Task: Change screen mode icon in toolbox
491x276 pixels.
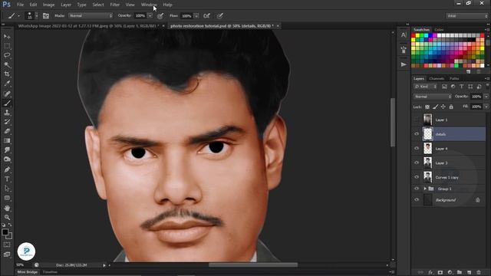Action: tap(7, 255)
